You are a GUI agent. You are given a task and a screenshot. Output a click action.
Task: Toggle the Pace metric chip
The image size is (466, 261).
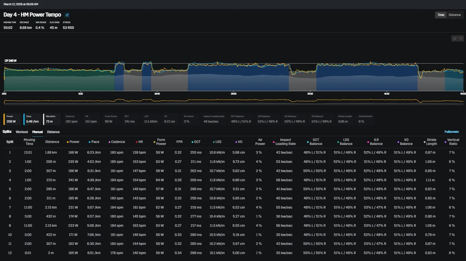32,119
